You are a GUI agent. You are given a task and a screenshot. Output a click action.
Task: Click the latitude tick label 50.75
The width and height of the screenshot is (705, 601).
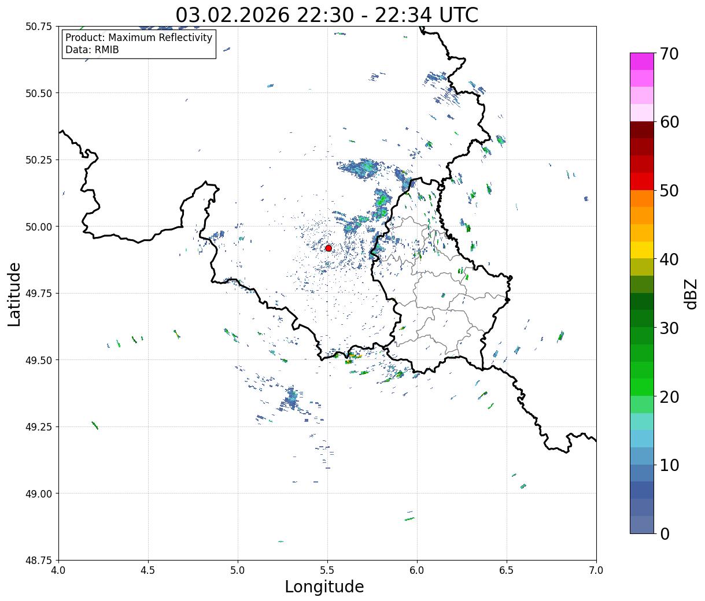[x=39, y=27]
